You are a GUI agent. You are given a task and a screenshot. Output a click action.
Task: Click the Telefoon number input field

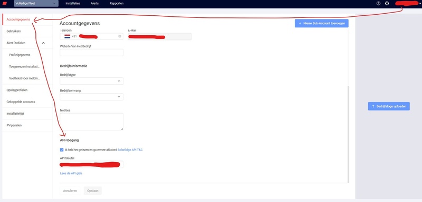(x=91, y=36)
